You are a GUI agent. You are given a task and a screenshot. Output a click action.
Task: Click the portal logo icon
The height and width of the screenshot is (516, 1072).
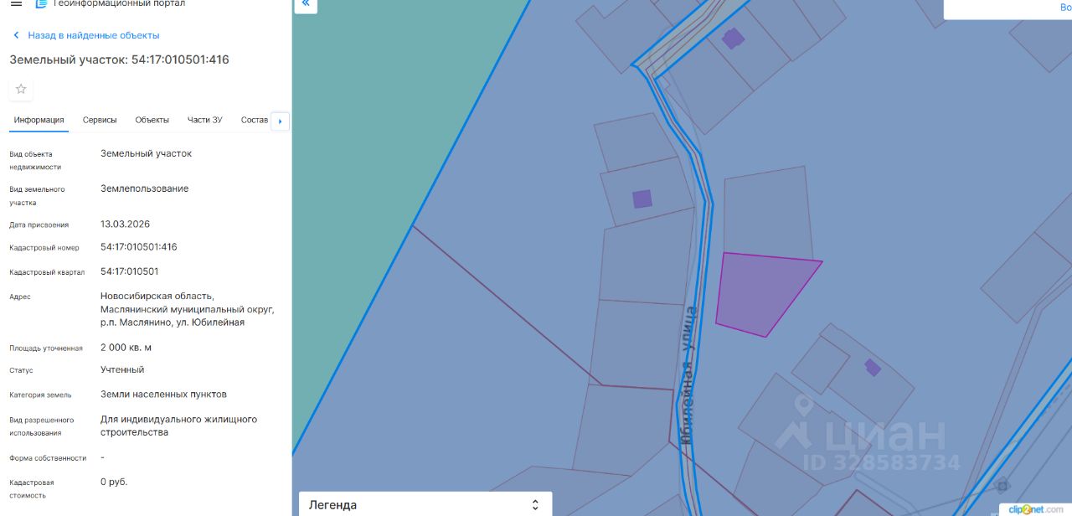41,3
